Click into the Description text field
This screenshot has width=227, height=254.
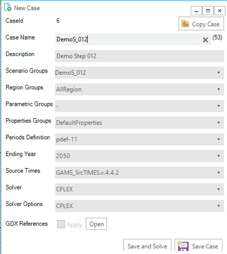click(x=139, y=56)
